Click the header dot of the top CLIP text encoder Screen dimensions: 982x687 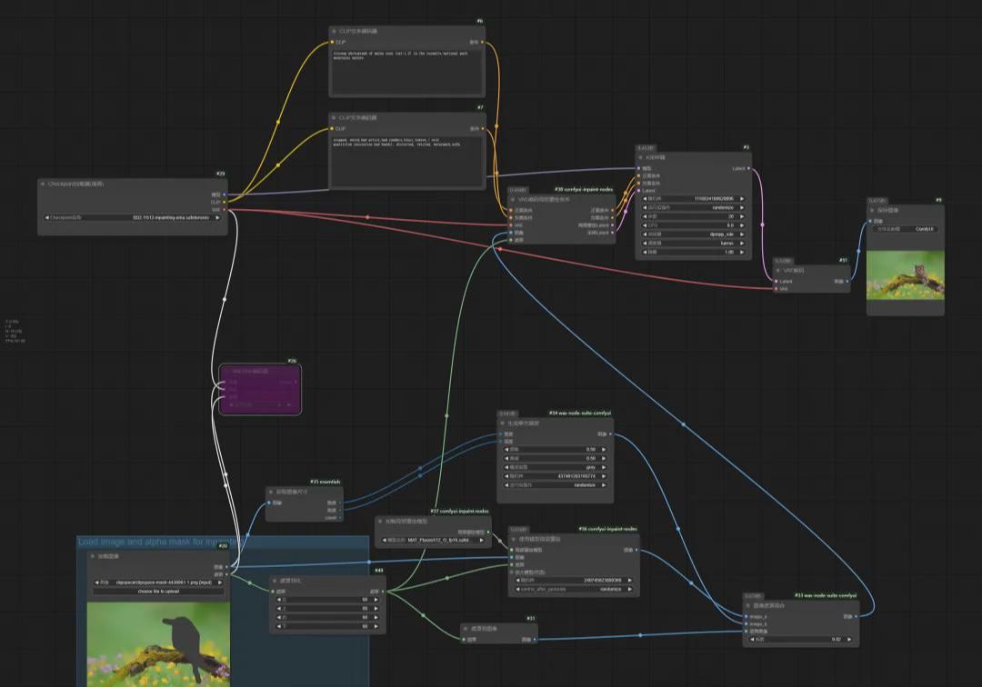pos(334,31)
